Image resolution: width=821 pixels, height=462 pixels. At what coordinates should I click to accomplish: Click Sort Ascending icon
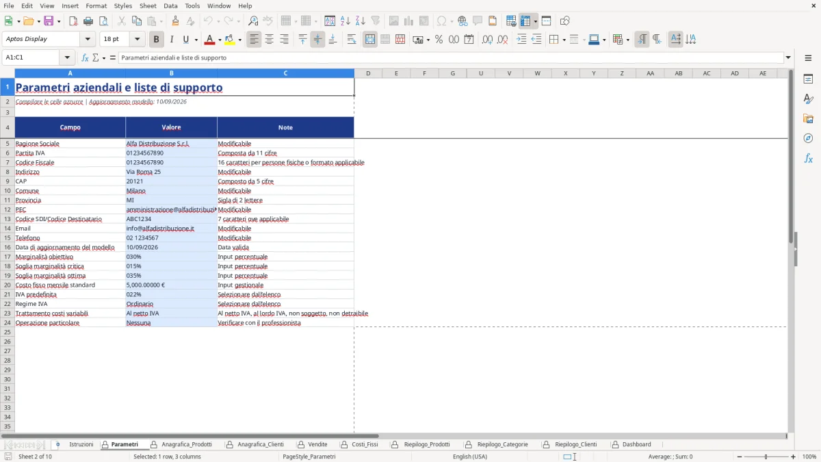[346, 21]
